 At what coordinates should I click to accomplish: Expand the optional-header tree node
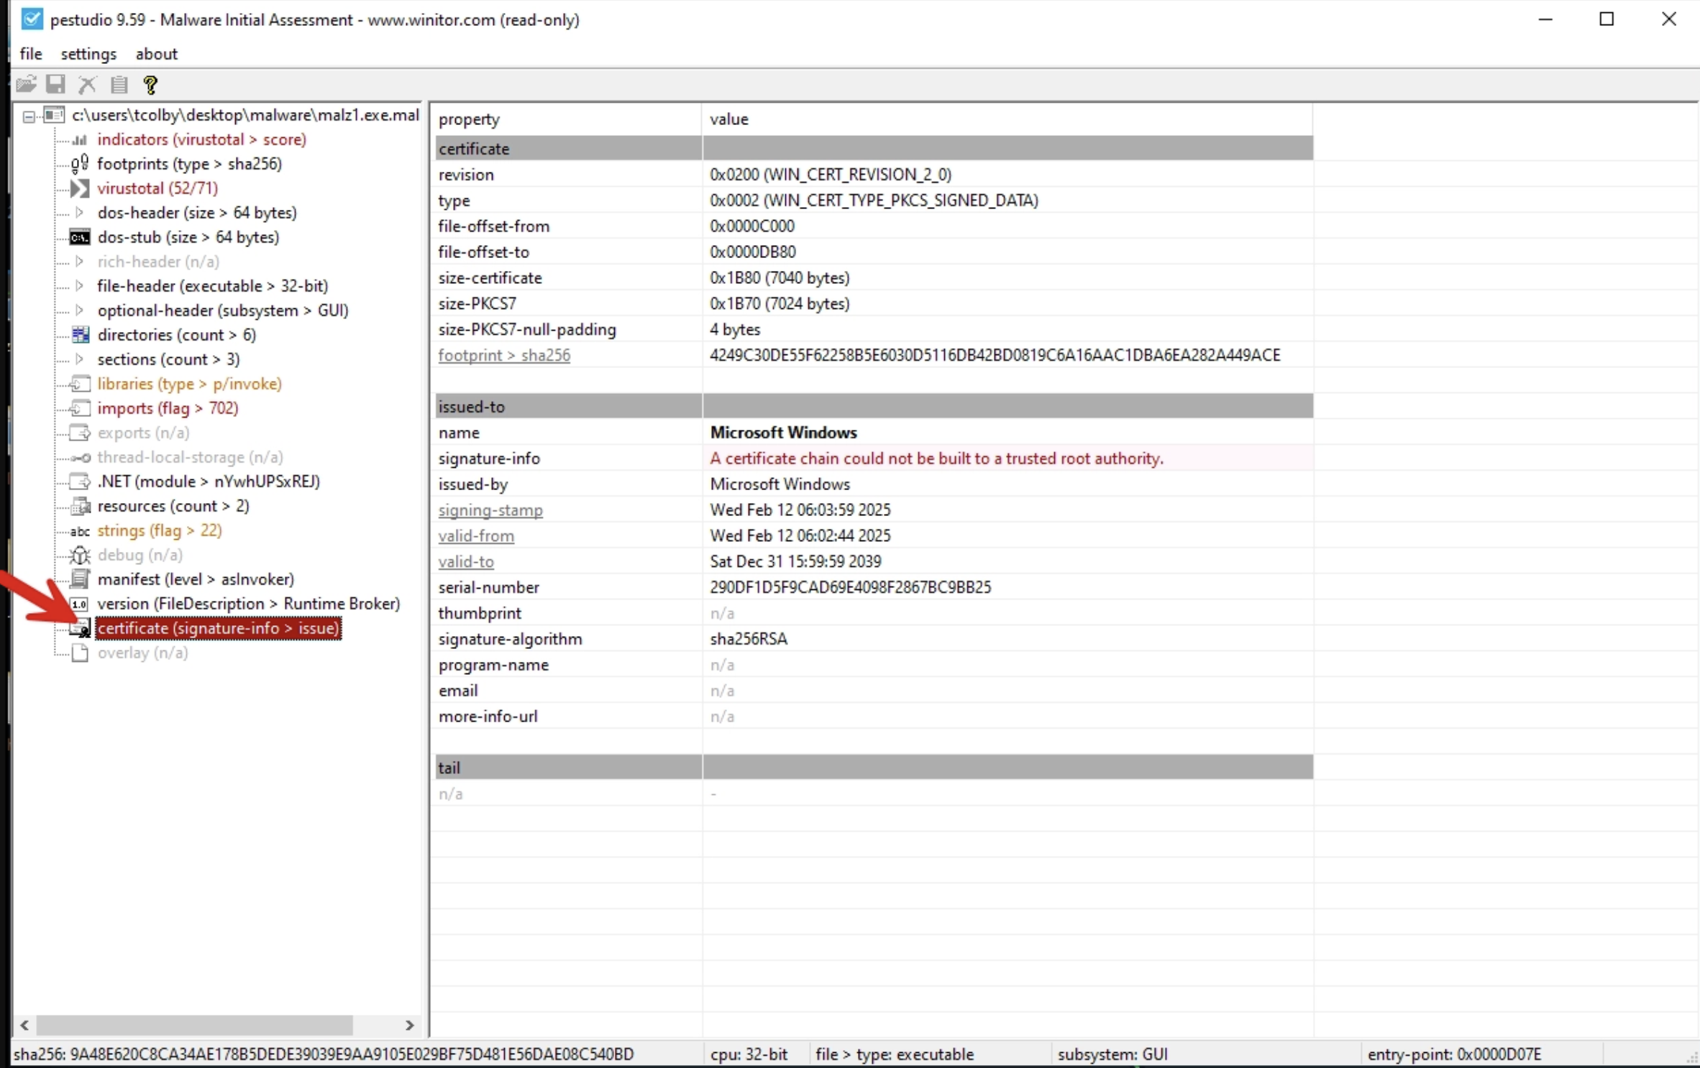click(x=80, y=310)
